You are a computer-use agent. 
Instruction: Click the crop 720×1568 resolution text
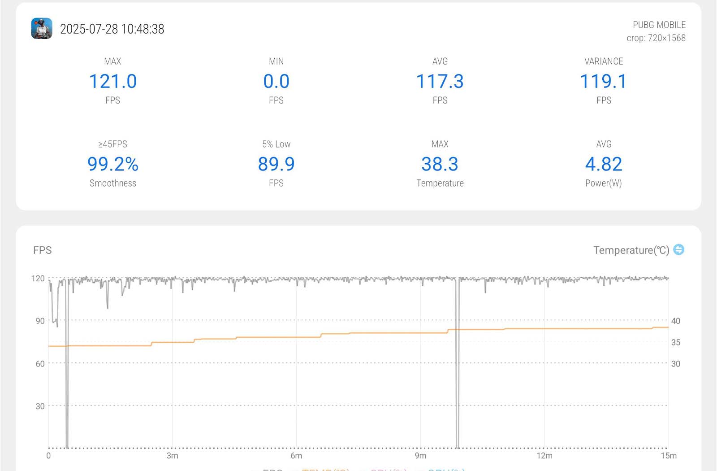click(656, 38)
